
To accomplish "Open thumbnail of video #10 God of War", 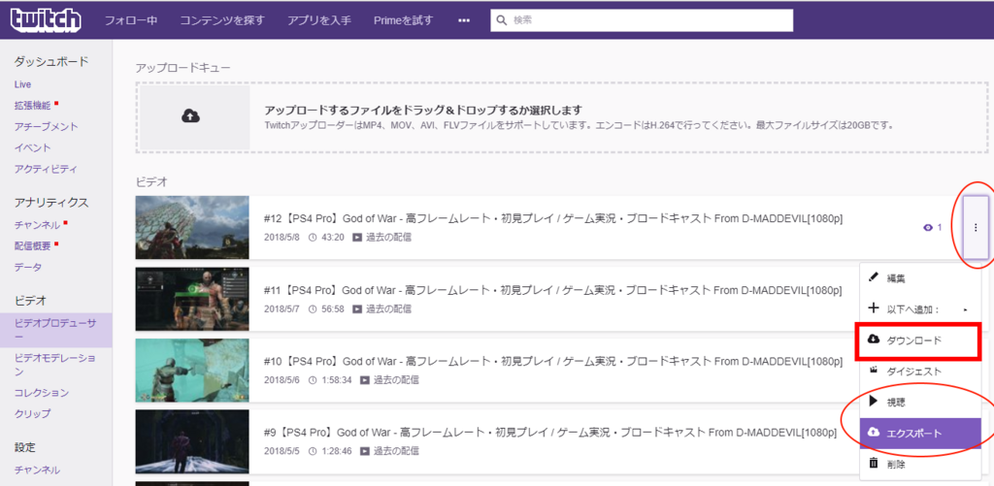I will pos(192,370).
